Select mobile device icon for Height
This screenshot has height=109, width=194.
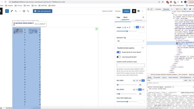tap(130, 27)
